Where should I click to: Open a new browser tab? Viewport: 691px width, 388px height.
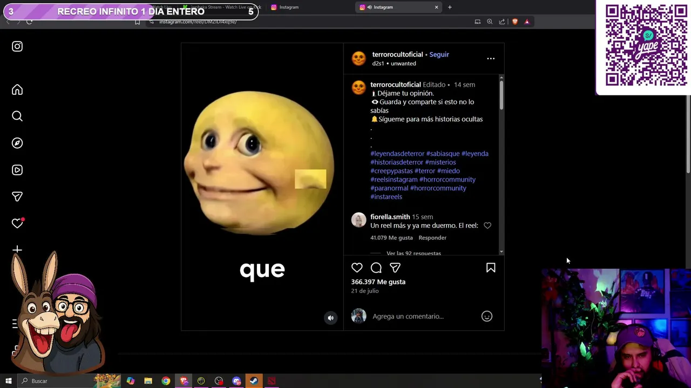[450, 7]
